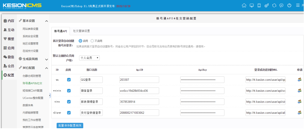Click the home icon in top header

(x=244, y=5)
